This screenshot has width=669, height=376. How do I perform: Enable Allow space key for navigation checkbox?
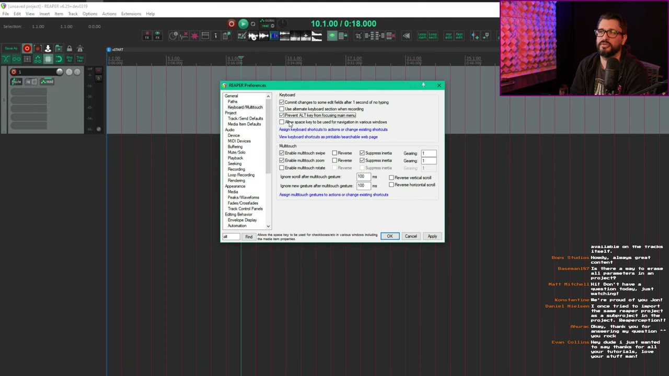[282, 122]
